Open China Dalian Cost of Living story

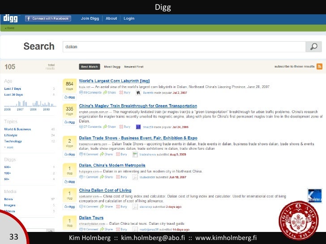tap(105, 190)
